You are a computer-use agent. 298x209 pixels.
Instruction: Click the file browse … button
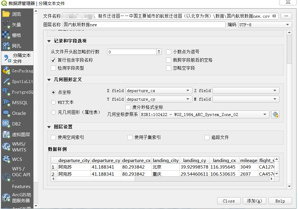point(286,16)
